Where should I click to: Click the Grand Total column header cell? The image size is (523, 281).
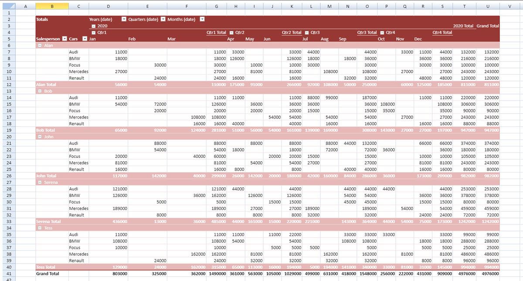tap(487, 26)
